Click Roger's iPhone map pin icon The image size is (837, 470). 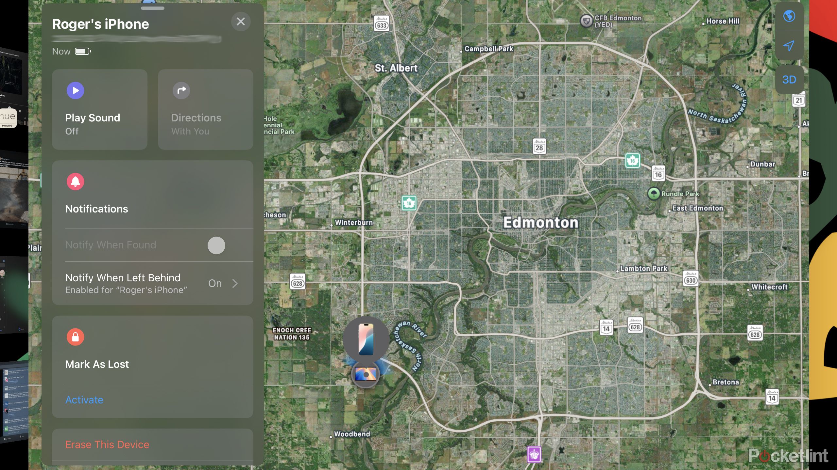365,338
